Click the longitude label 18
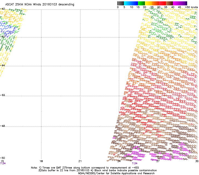Image resolution: width=199 pixels, height=175 pixels. pyautogui.click(x=41, y=161)
